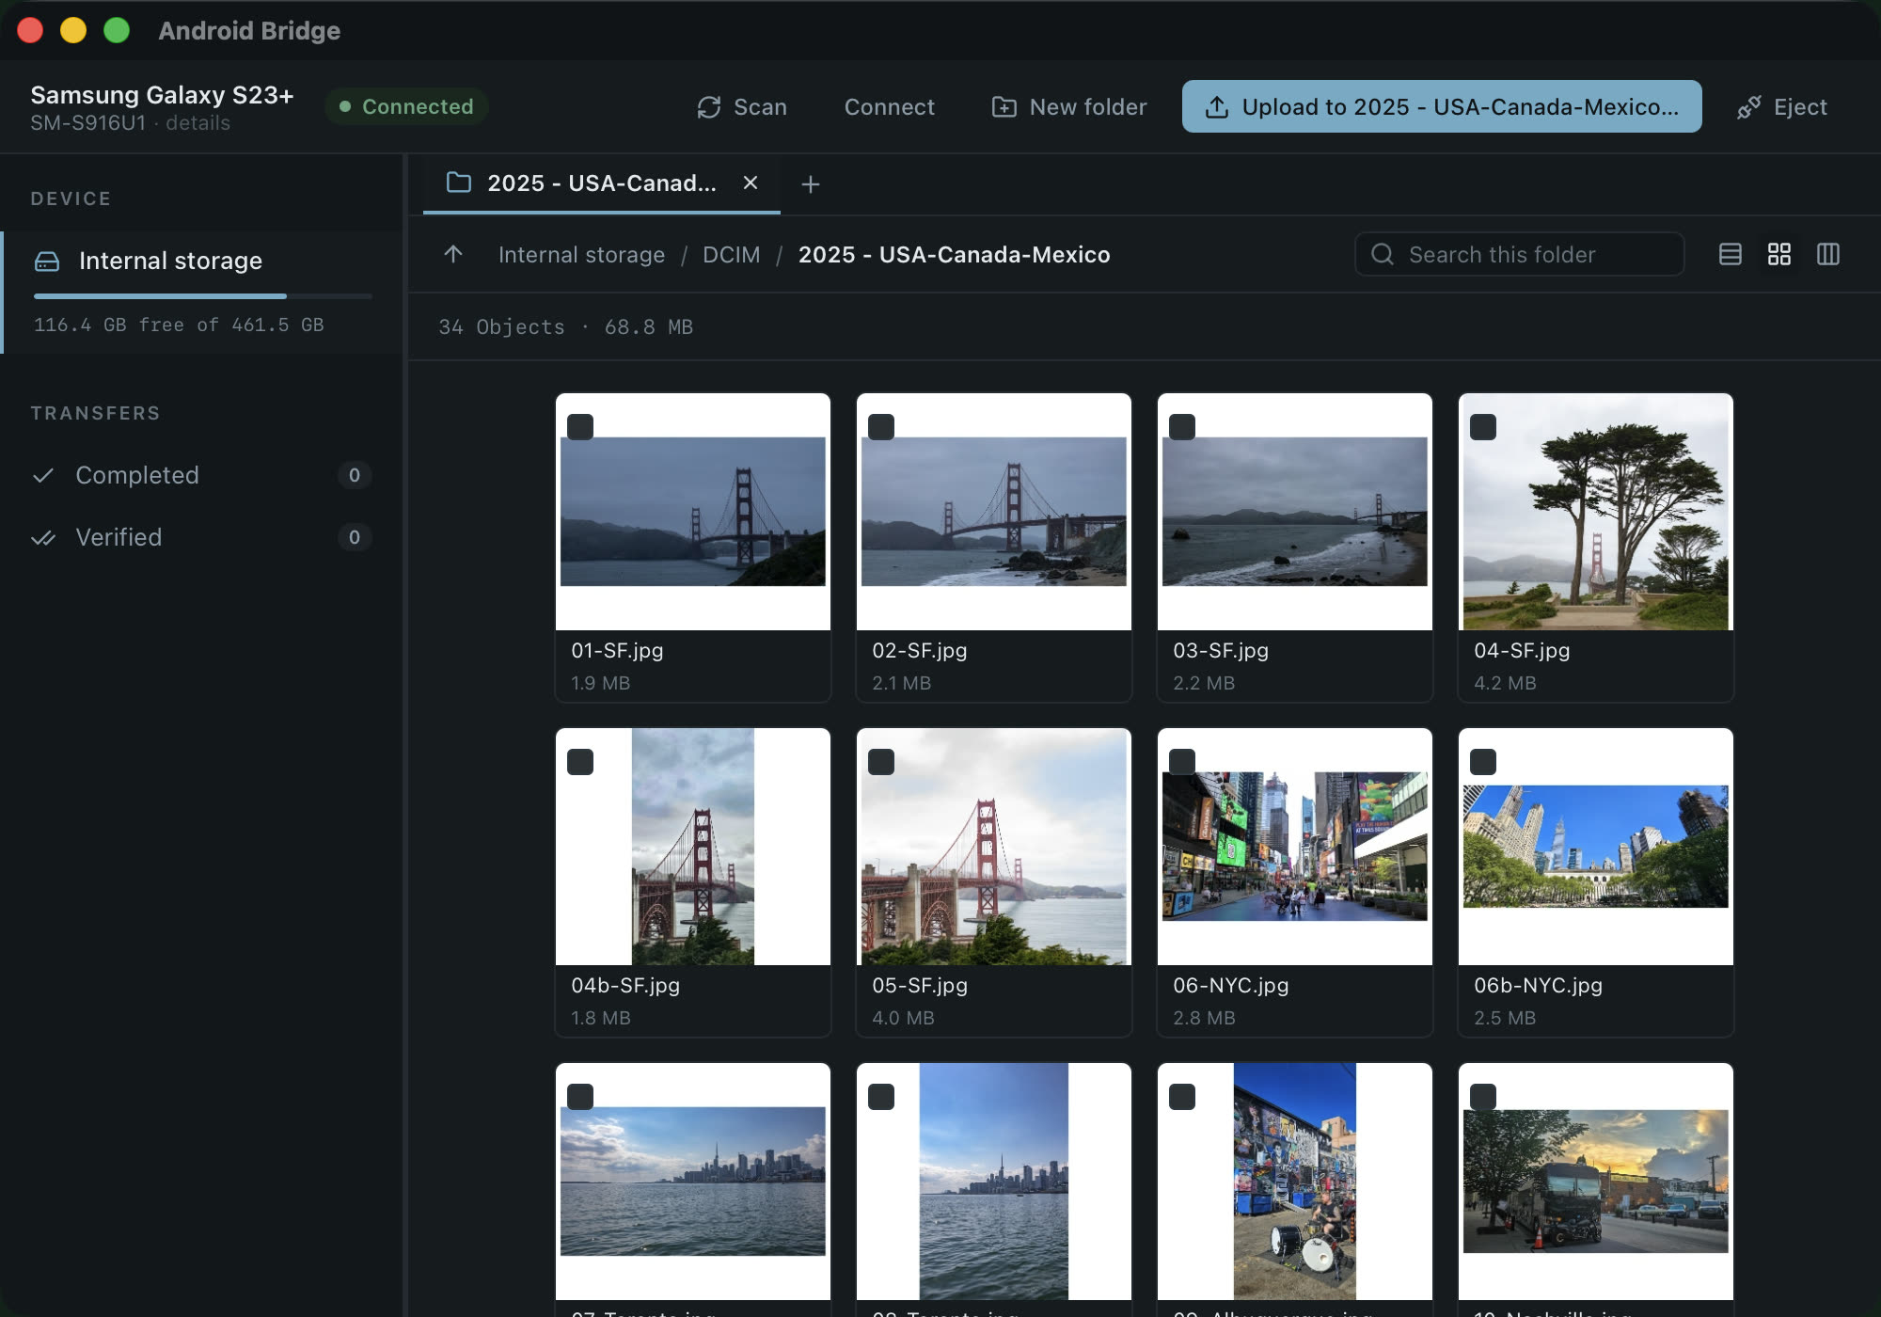Check the 01-SF.jpg checkbox

(x=580, y=427)
